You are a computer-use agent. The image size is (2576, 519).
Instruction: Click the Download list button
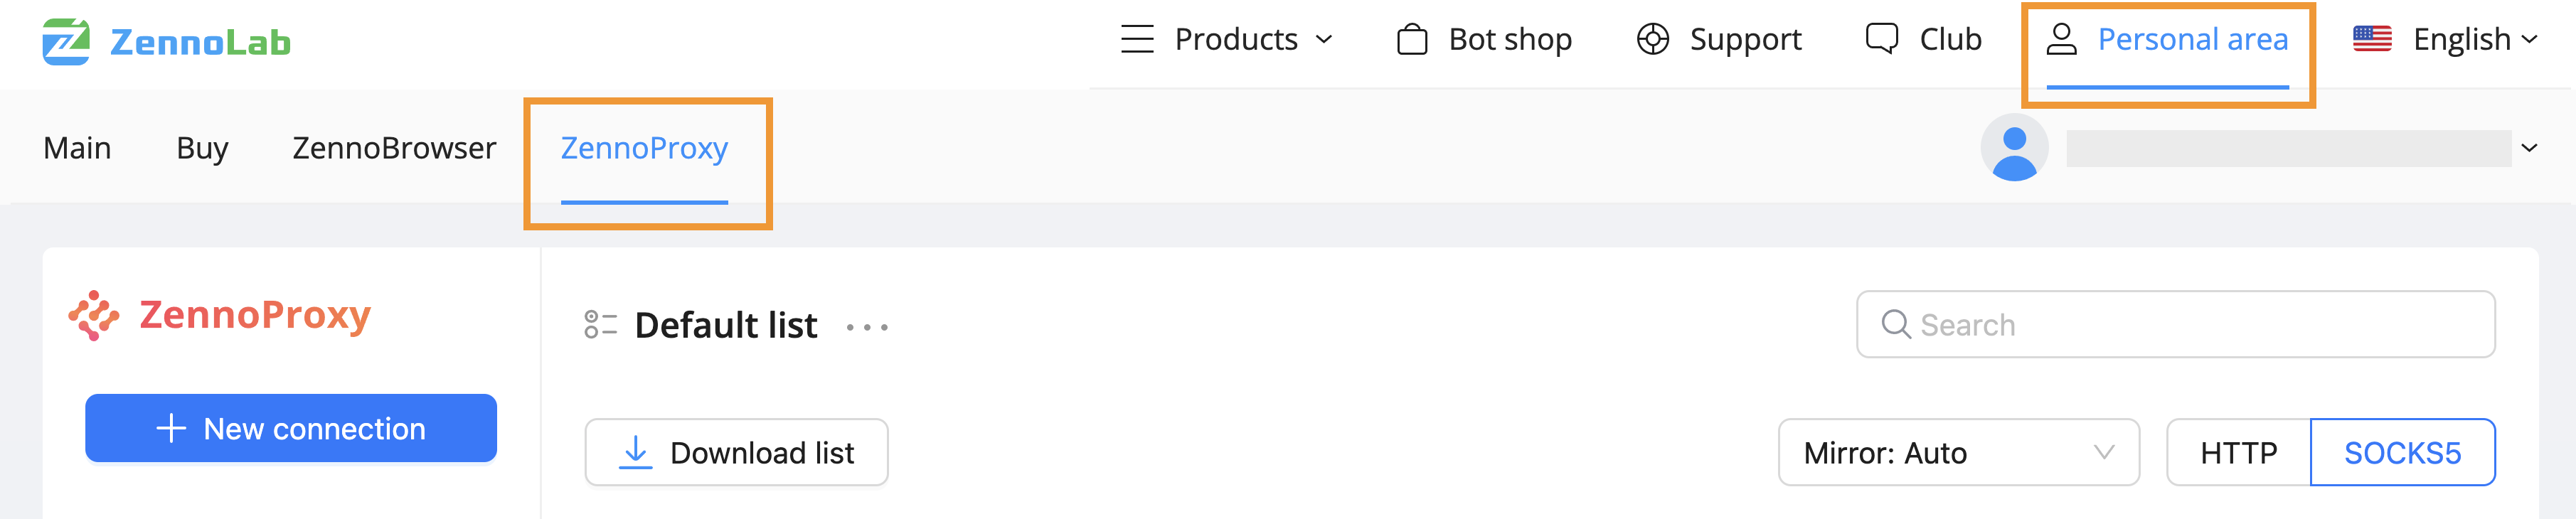point(736,453)
